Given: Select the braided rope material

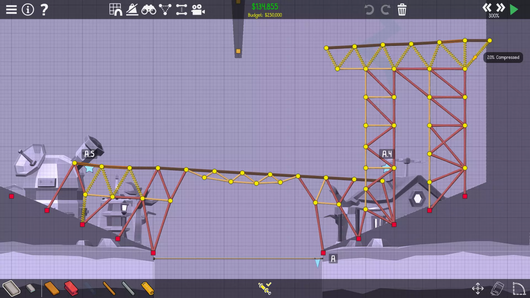Looking at the screenshot, I should click(x=109, y=288).
